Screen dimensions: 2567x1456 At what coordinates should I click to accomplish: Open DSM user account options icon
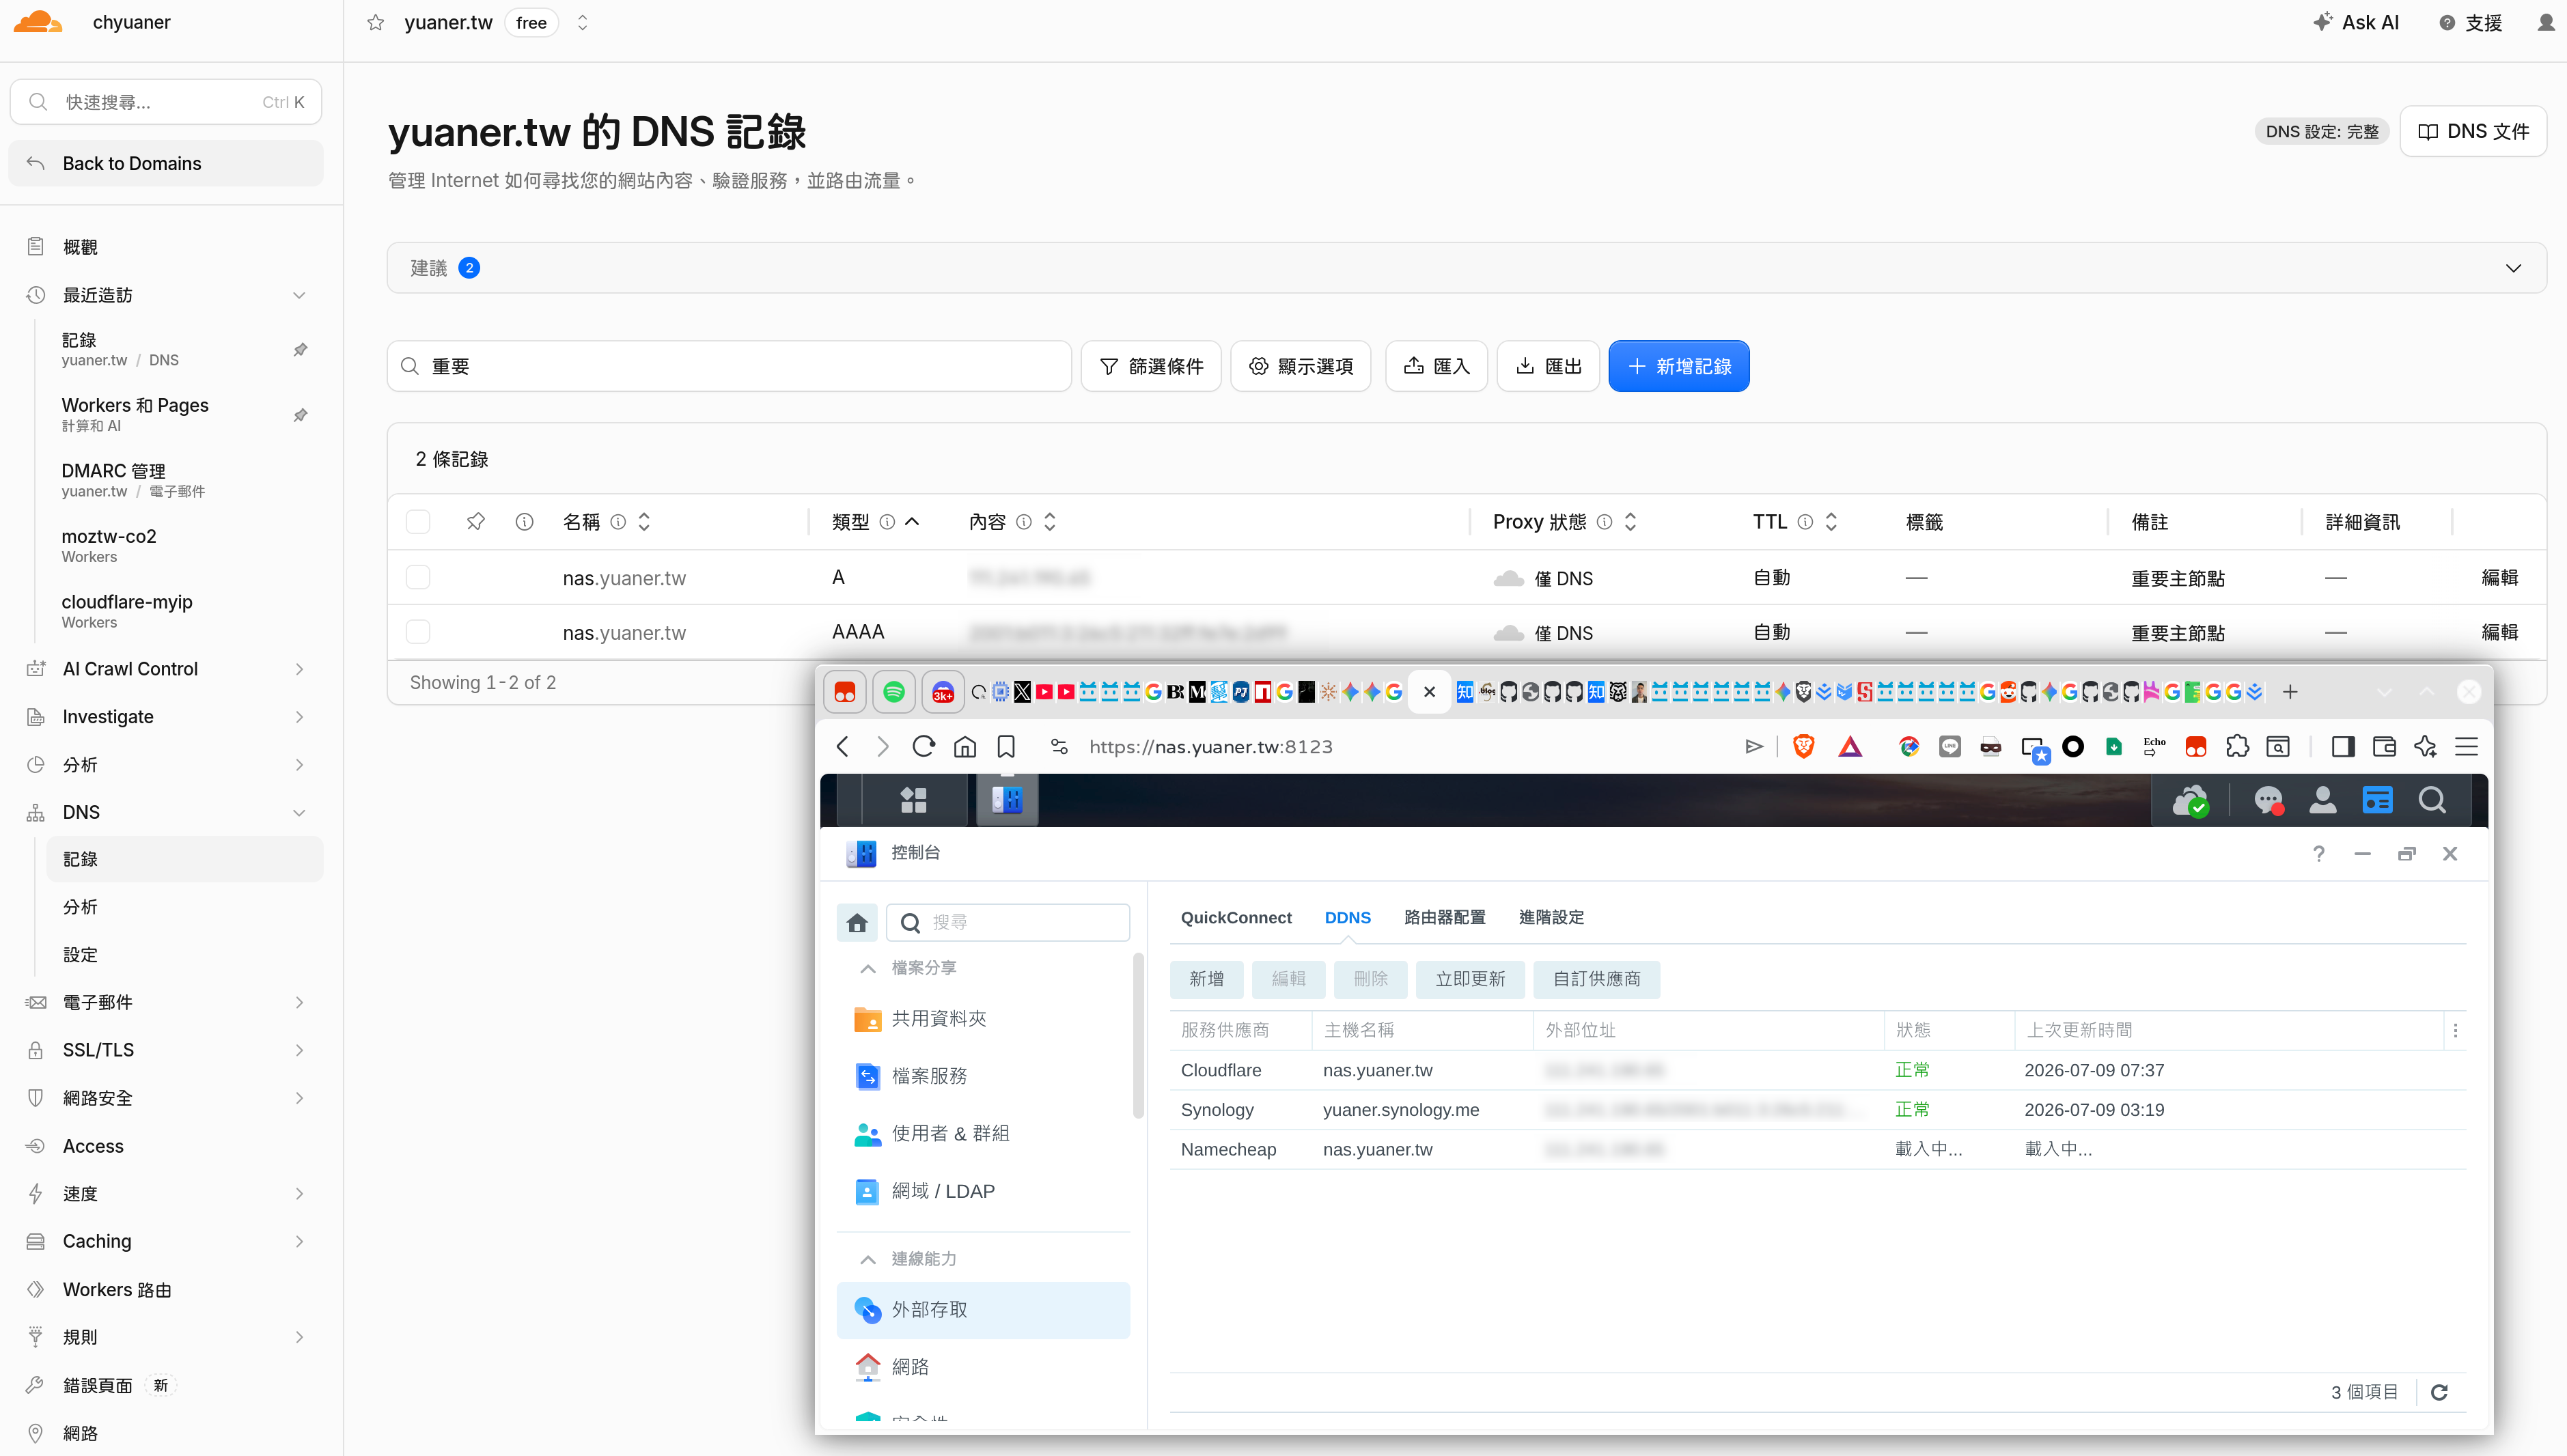click(2322, 800)
